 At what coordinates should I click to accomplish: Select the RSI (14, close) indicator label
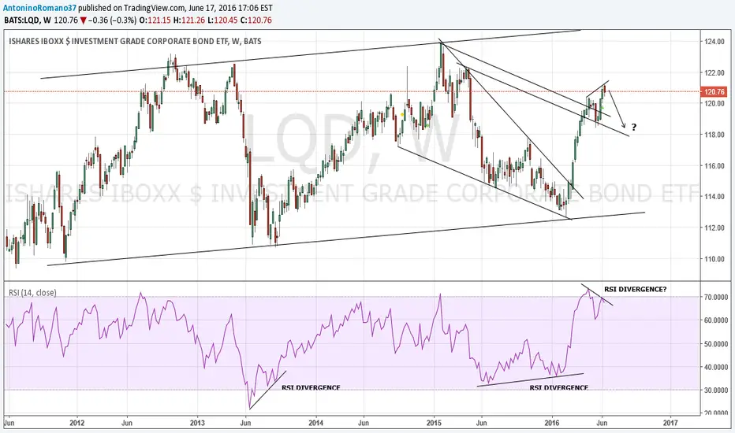coord(32,293)
